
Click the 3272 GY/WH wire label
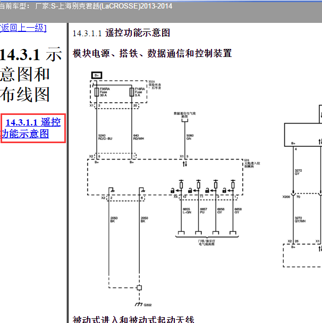tap(300, 220)
